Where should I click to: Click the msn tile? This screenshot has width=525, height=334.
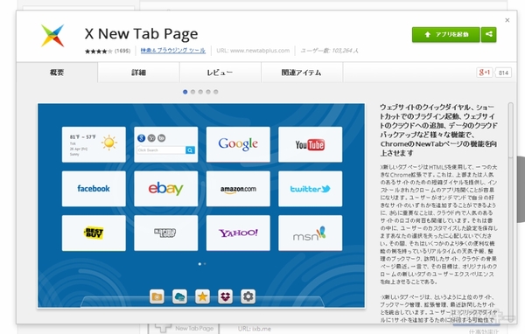coord(311,233)
